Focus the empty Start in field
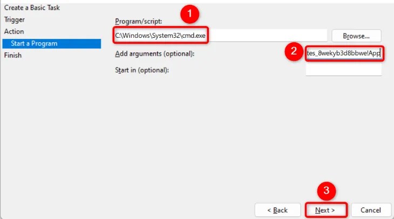Image resolution: width=394 pixels, height=219 pixels. [344, 69]
